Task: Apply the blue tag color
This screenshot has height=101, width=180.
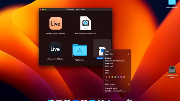Action: [x=118, y=77]
